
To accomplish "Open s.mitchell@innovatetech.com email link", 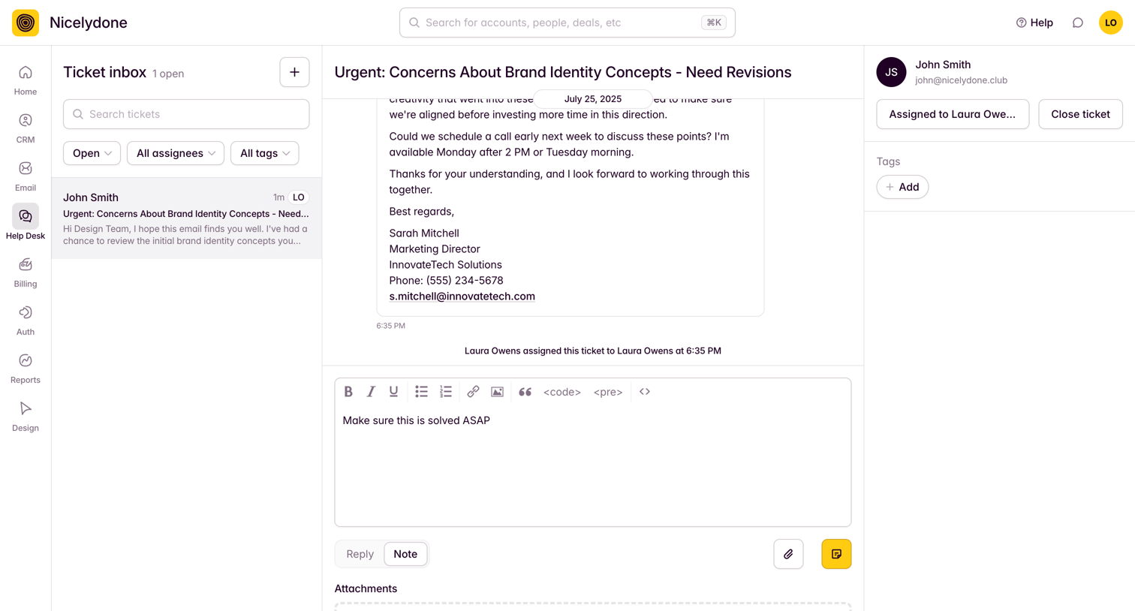I will pos(462,296).
